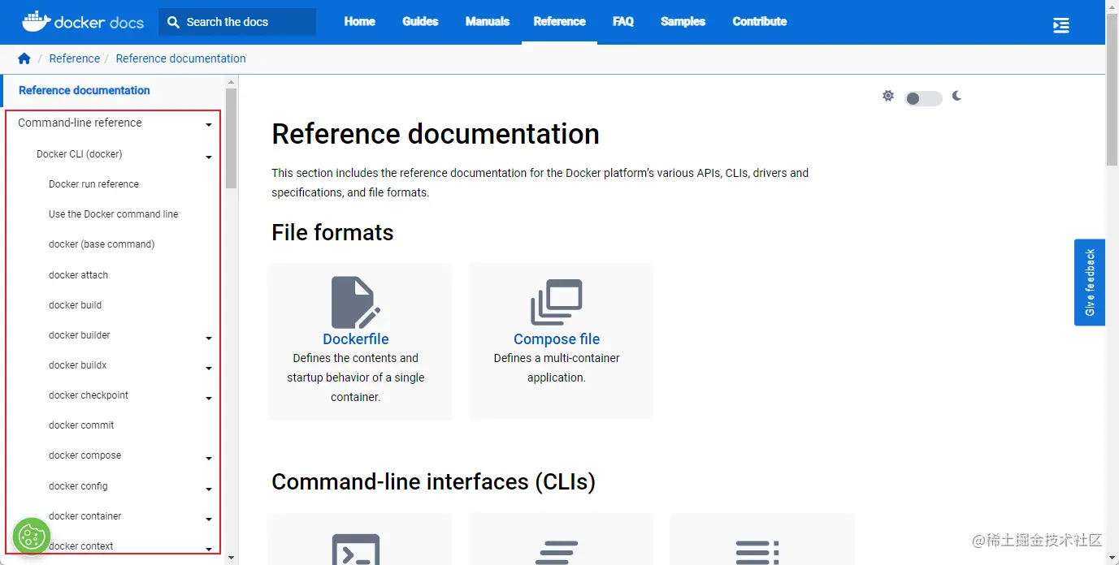Click the Compose file stacked icon
This screenshot has height=565, width=1119.
[x=557, y=303]
